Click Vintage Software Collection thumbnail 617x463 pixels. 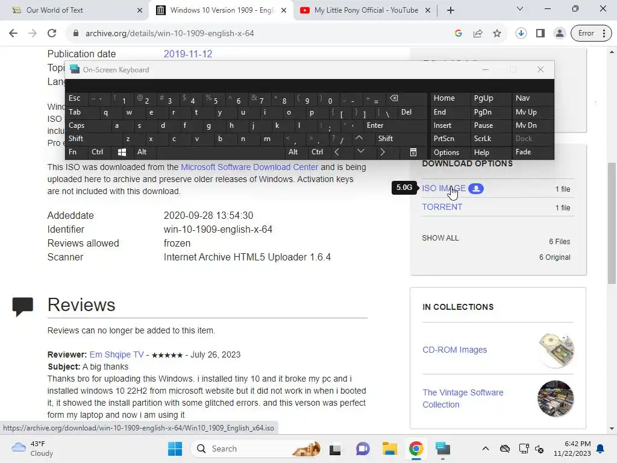(556, 399)
